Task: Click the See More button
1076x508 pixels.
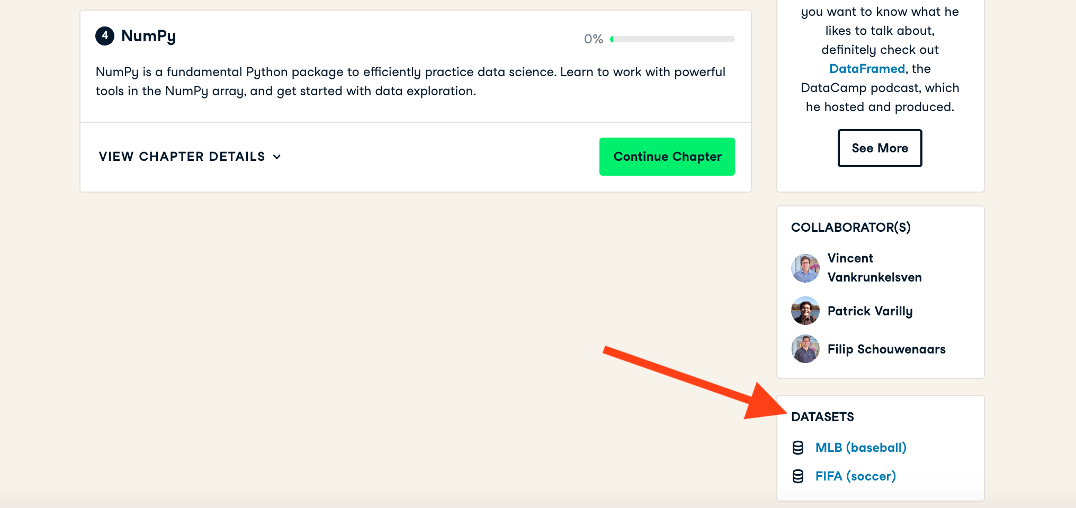Action: pyautogui.click(x=880, y=148)
